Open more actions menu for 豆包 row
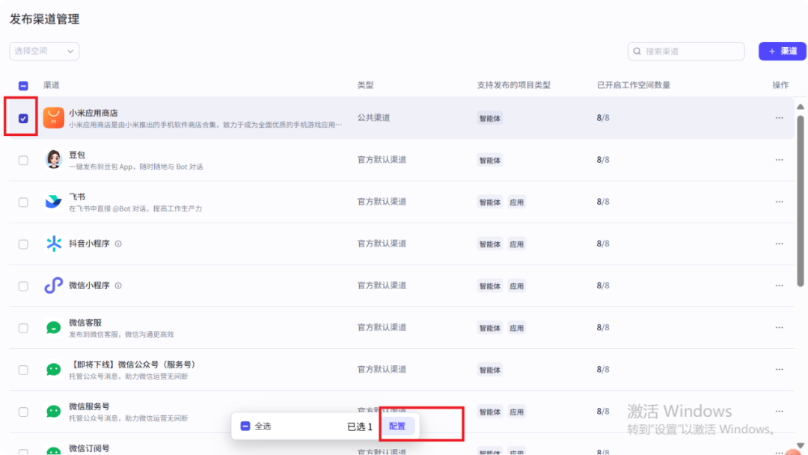The width and height of the screenshot is (808, 455). click(x=779, y=160)
